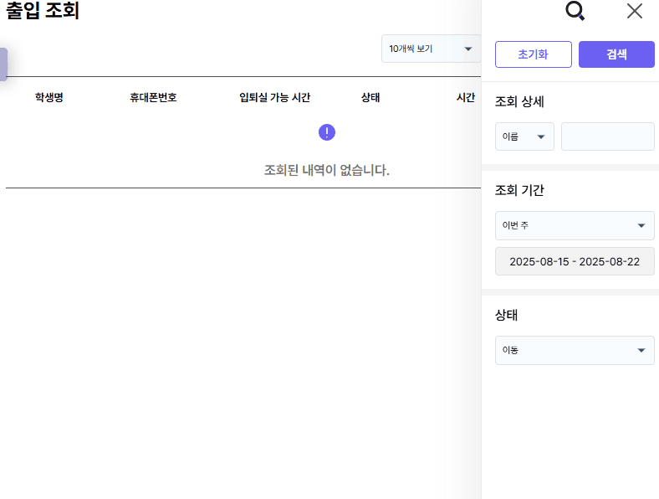Image resolution: width=659 pixels, height=499 pixels.
Task: Click the 시간 column header
Action: point(465,98)
